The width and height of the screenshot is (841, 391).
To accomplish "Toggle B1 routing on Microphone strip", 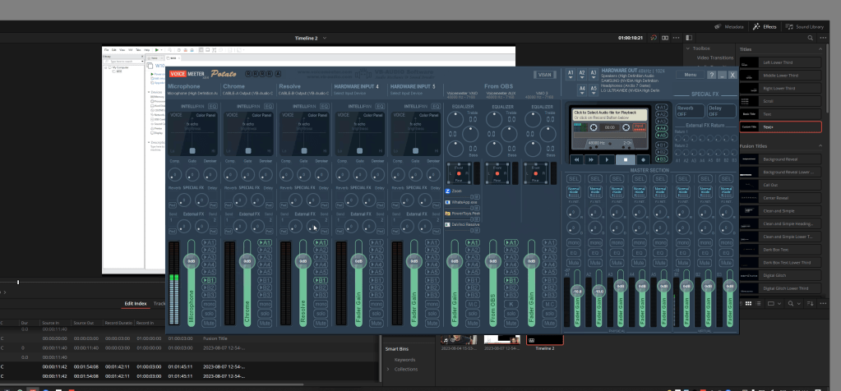I will pos(210,280).
